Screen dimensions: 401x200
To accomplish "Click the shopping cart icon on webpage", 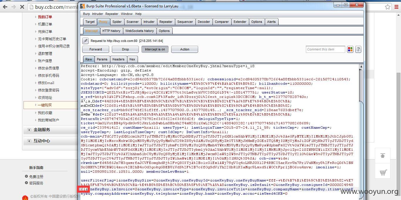I will (x=383, y=172).
